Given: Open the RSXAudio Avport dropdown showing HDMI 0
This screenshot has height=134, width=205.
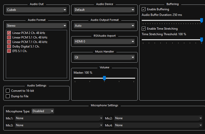Looking at the screenshot, I should [104, 41].
